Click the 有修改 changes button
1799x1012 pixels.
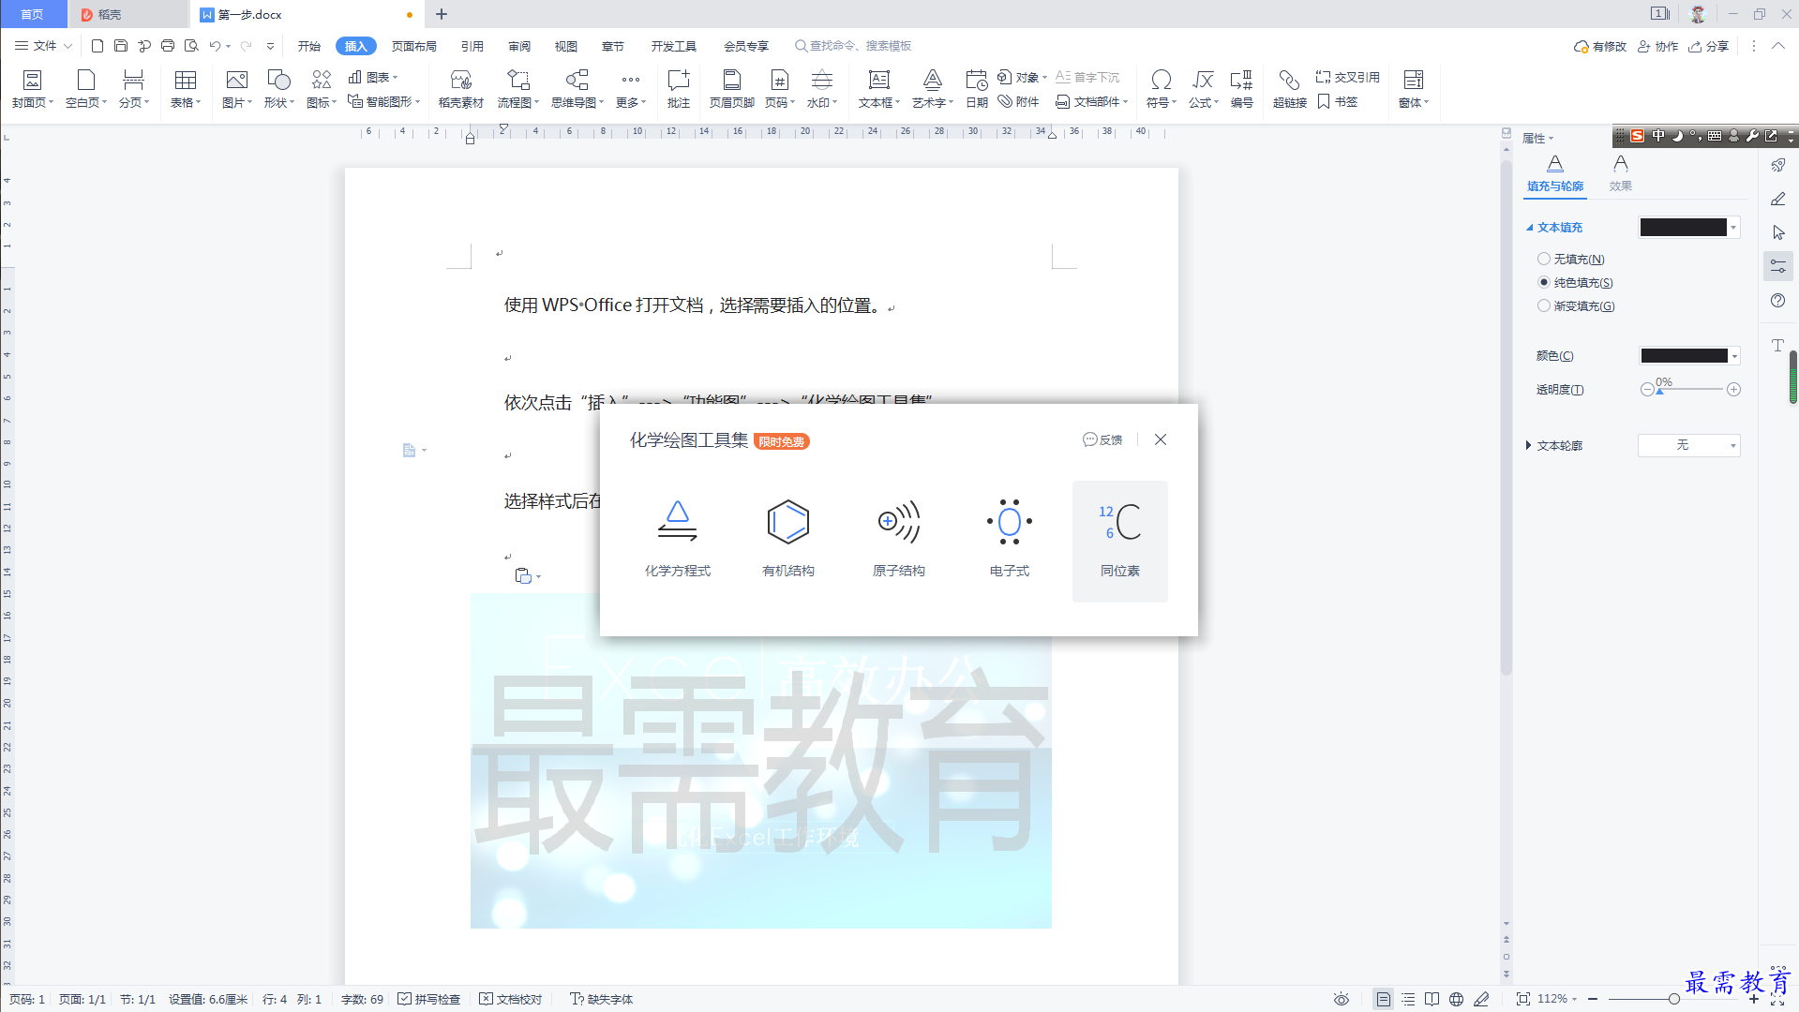[x=1600, y=46]
